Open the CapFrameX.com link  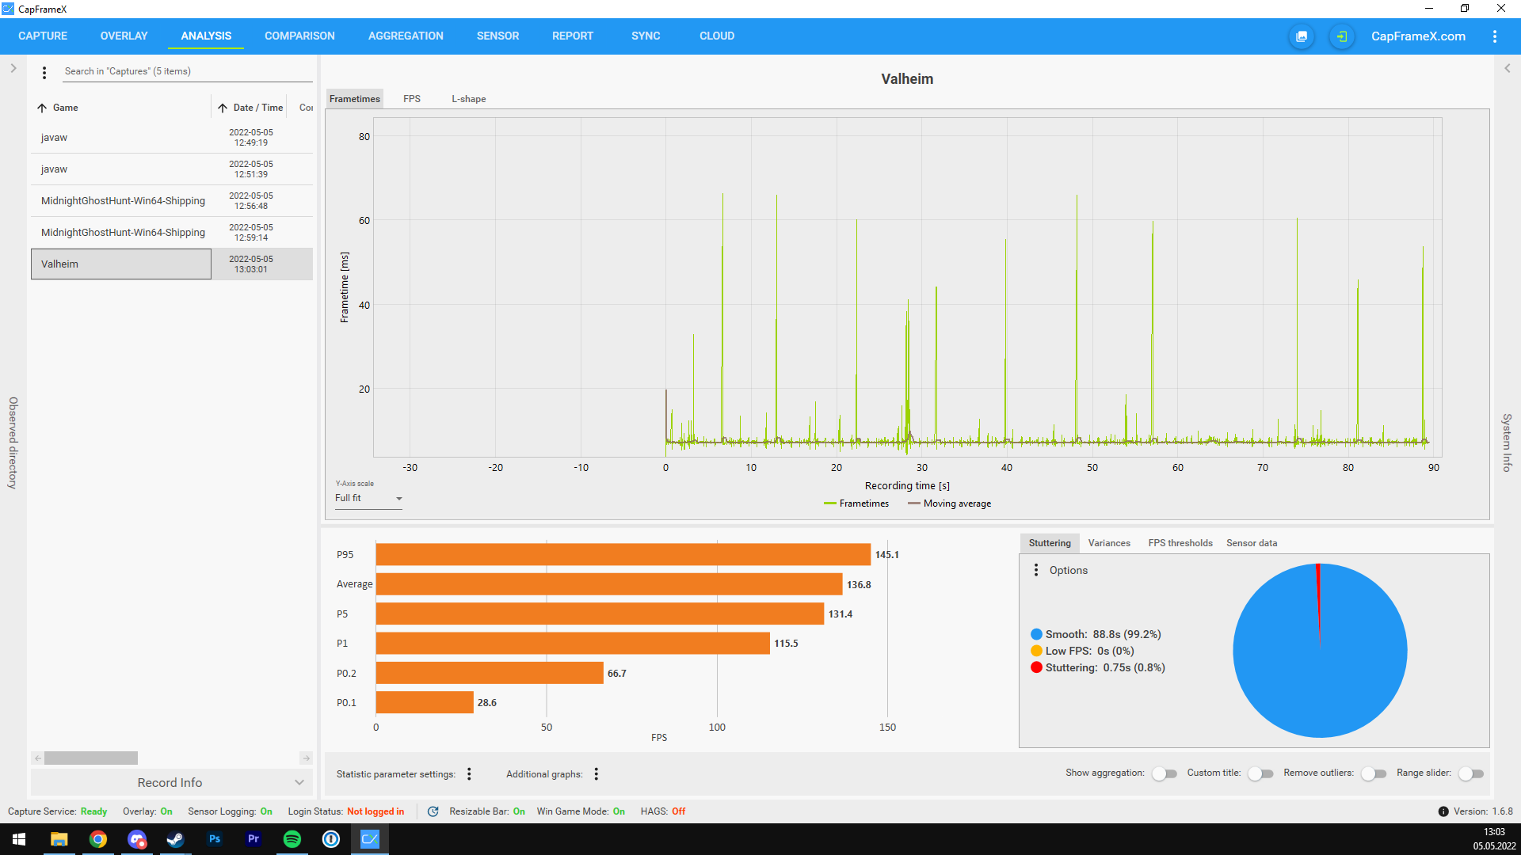coord(1417,36)
